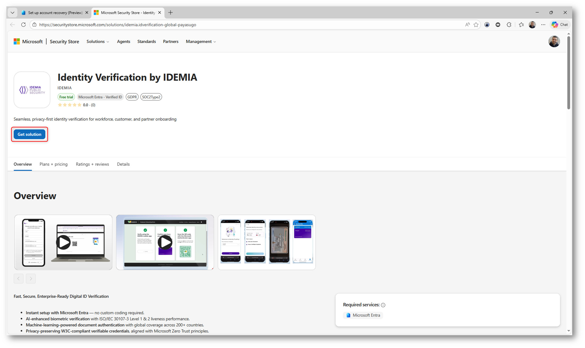585x348 pixels.
Task: Click the browser refresh icon
Action: click(23, 25)
